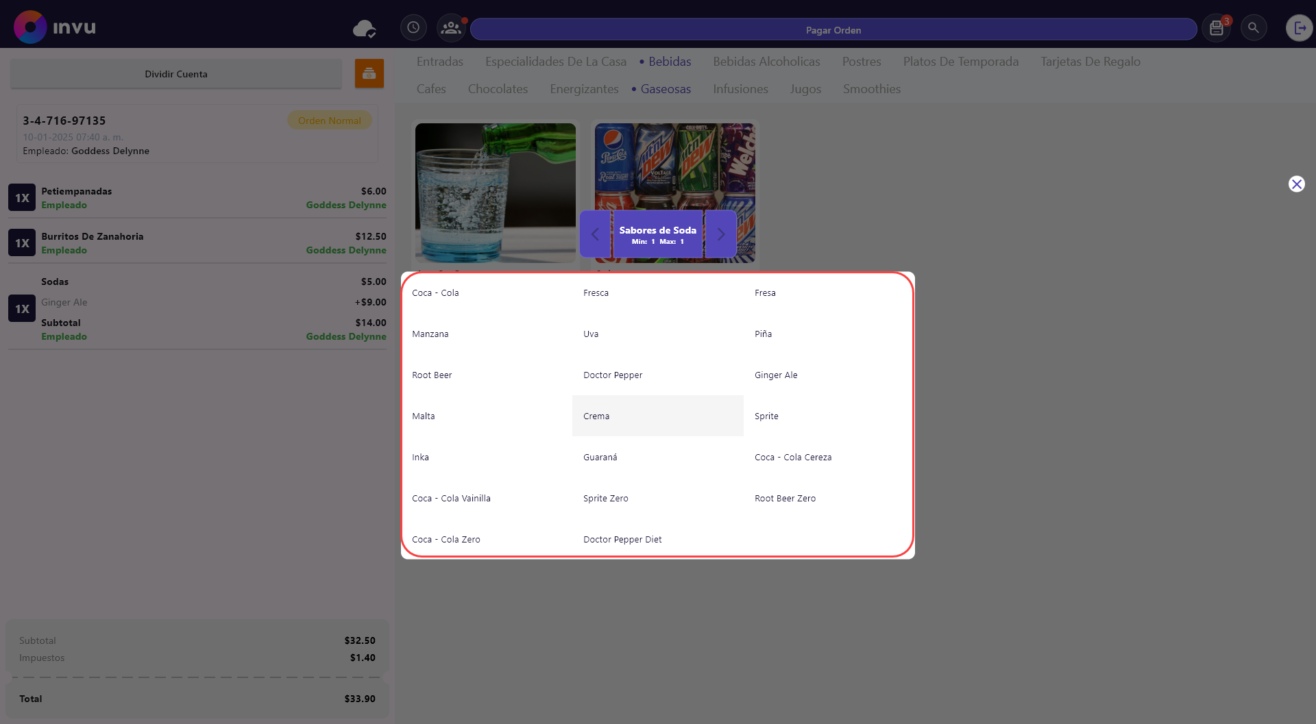Image resolution: width=1316 pixels, height=724 pixels.
Task: Select the Smoothies subcategory
Action: coord(872,89)
